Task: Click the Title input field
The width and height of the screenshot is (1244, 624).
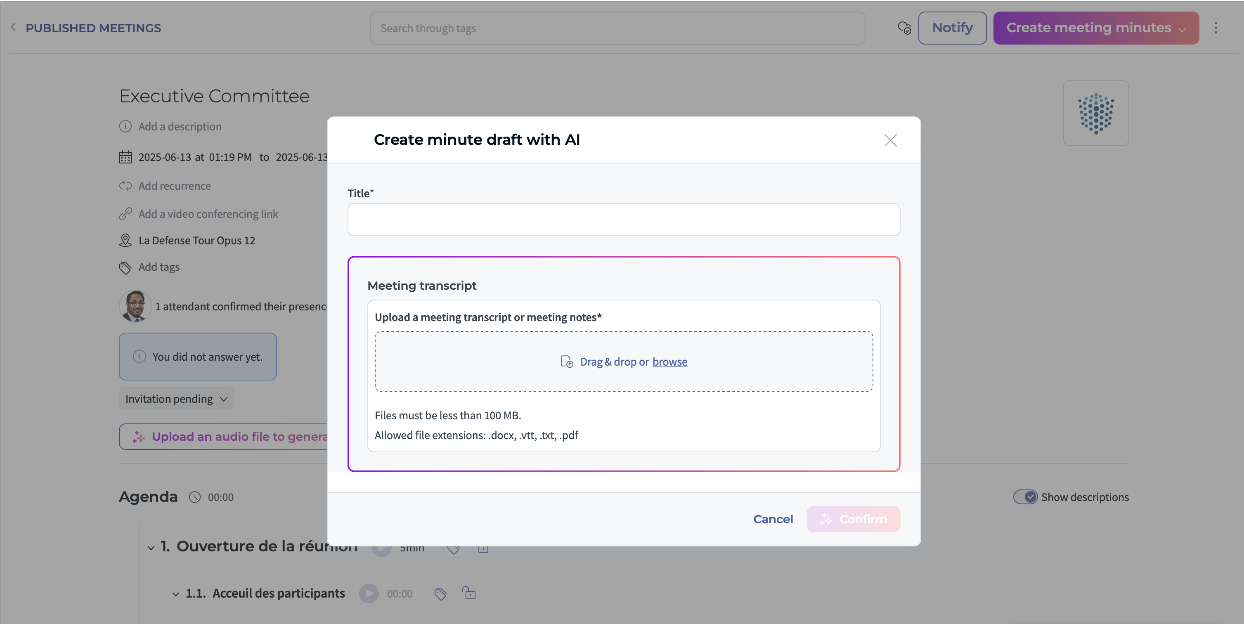Action: tap(624, 220)
